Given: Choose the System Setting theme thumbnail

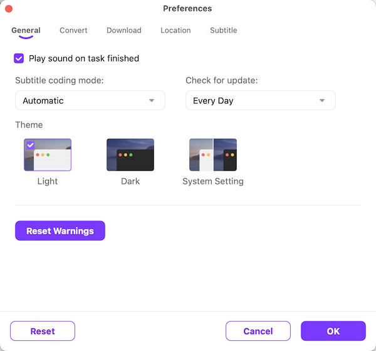Looking at the screenshot, I should point(213,155).
